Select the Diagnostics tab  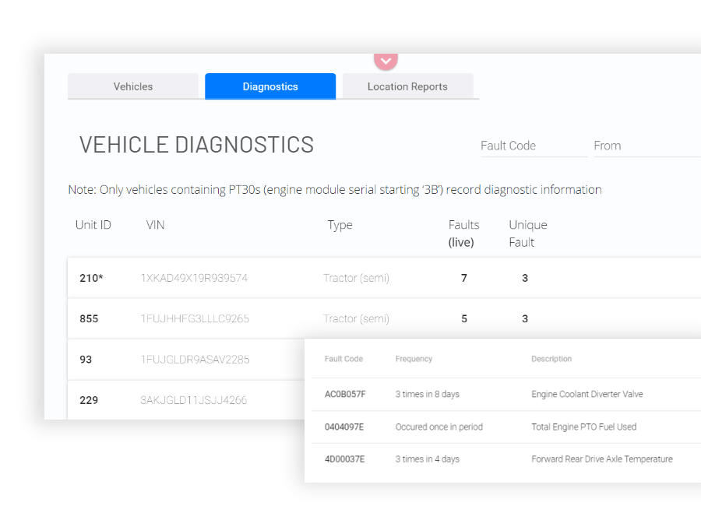[x=269, y=86]
